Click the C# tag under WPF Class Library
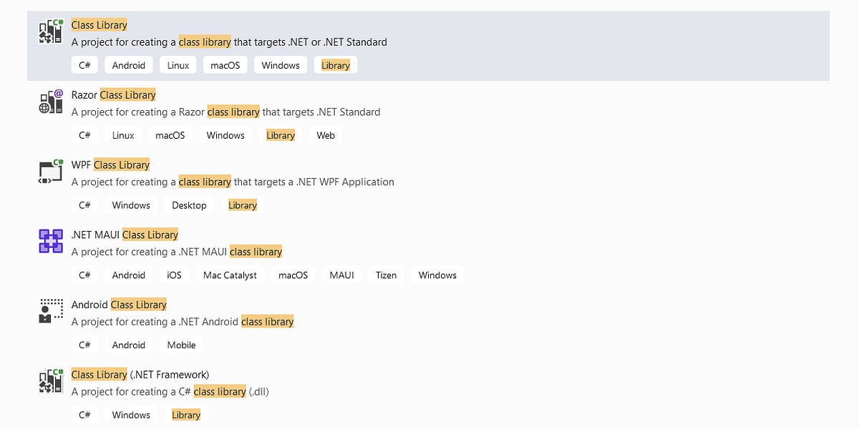 pyautogui.click(x=84, y=204)
